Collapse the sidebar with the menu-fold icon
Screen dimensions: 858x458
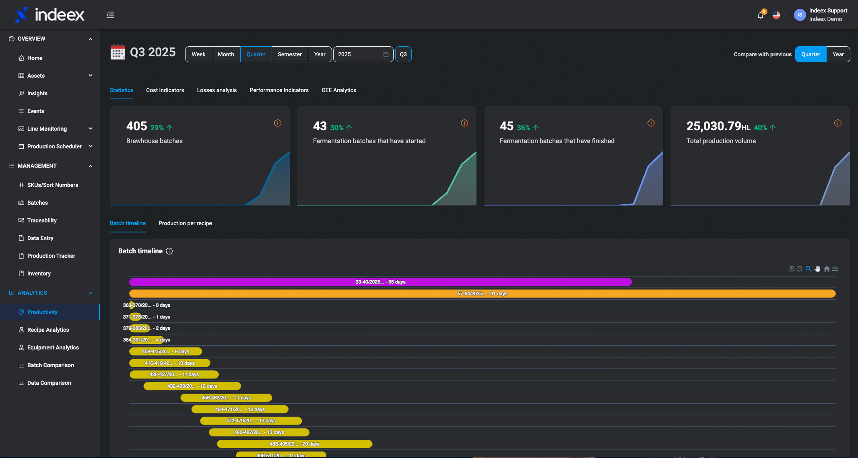coord(110,15)
